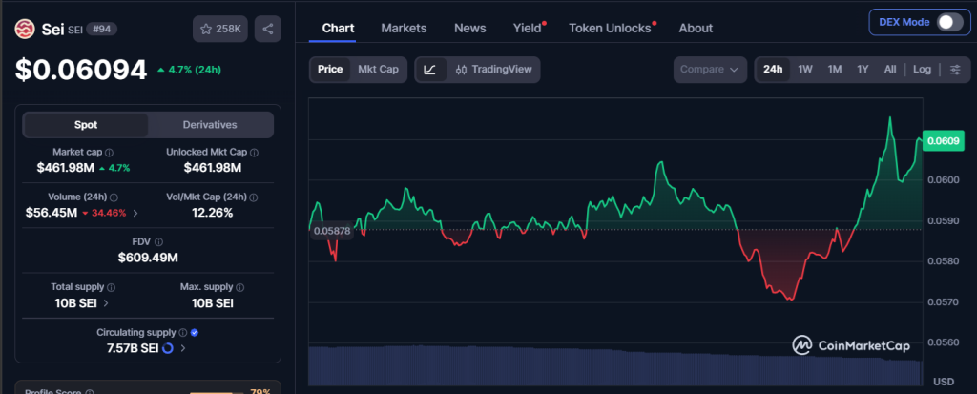The image size is (977, 394).
Task: Click the volume bars under the chart
Action: click(615, 366)
